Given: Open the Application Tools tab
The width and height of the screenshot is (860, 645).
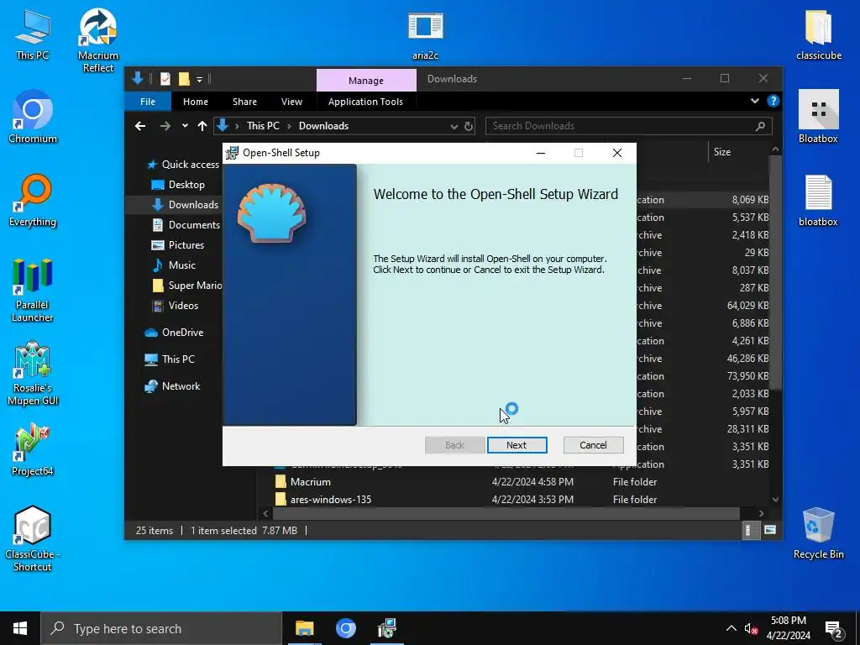Looking at the screenshot, I should coord(365,102).
